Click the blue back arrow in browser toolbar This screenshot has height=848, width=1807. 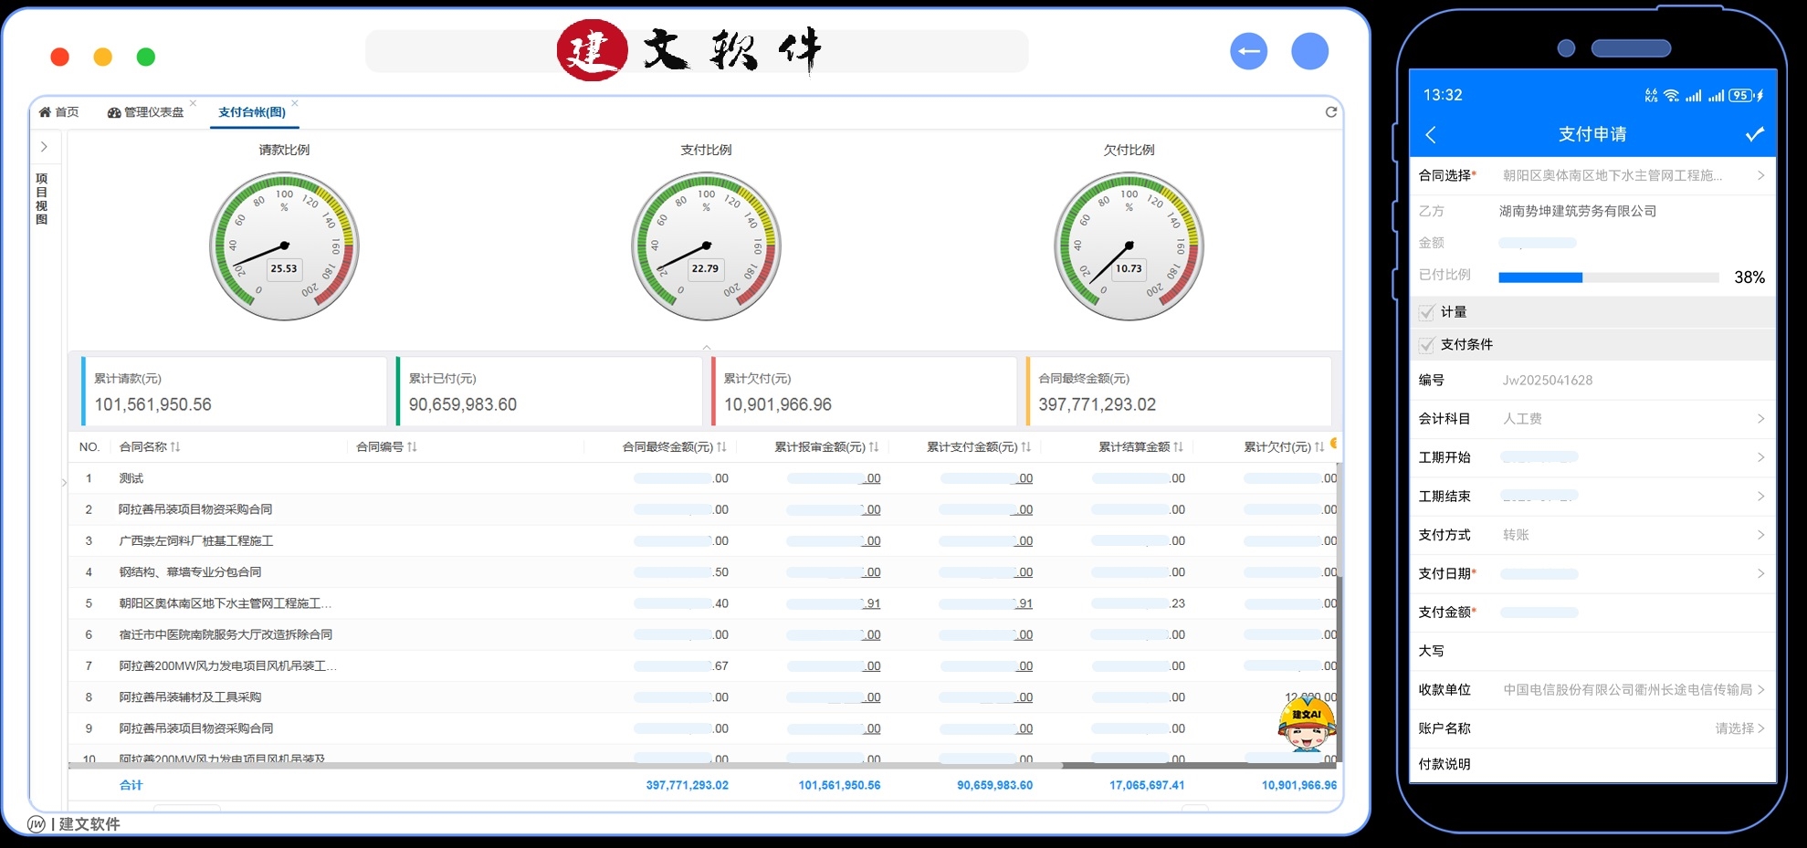1249,51
